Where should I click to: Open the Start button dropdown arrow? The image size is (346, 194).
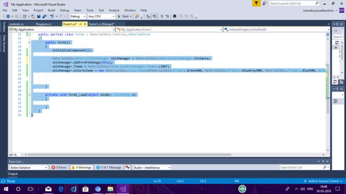(130, 16)
